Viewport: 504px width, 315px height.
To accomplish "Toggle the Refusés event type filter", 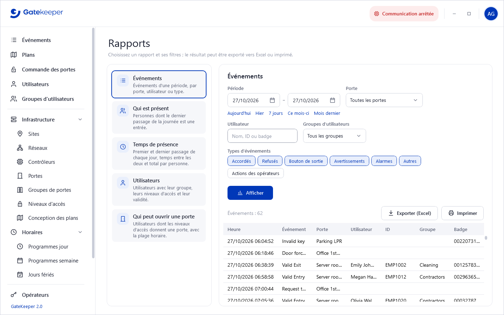I will (270, 161).
